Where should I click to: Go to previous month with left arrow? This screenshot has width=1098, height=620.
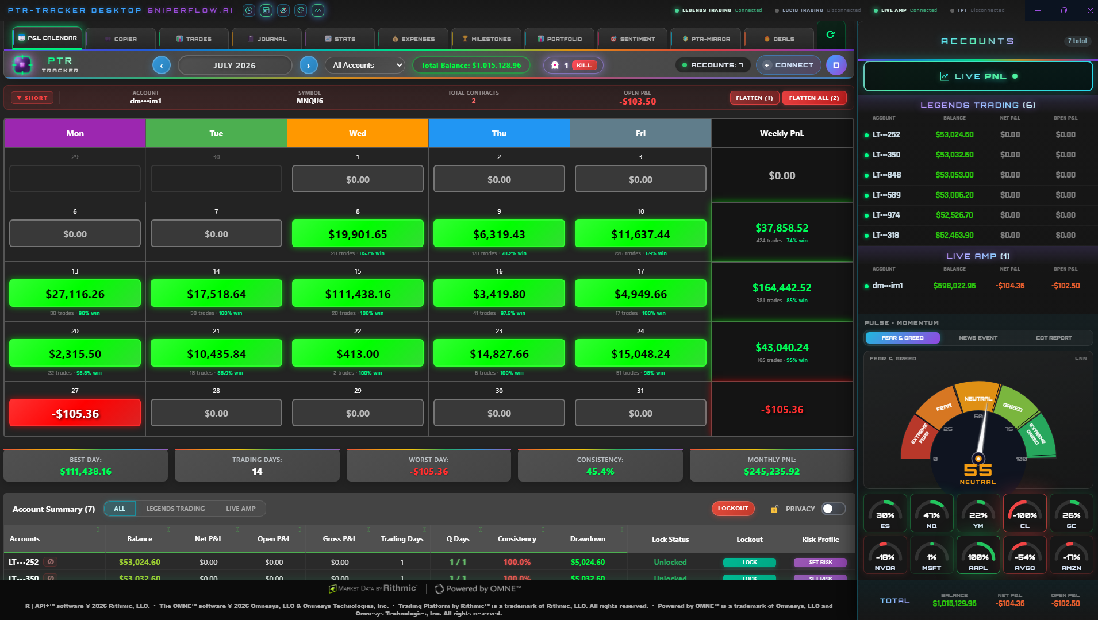tap(162, 66)
